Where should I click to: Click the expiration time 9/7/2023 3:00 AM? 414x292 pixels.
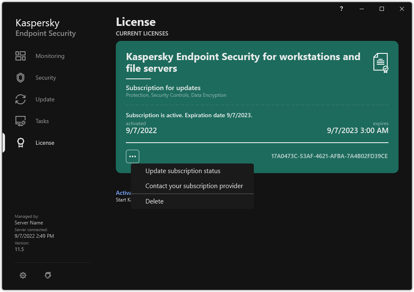point(357,130)
